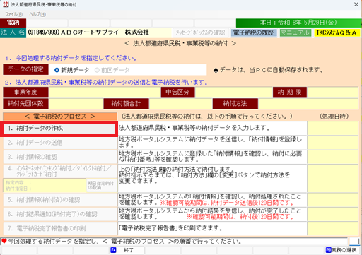The image size is (362, 255).
Task: Click the company name ABCオートサプライ 株式会社
Action: point(105,32)
